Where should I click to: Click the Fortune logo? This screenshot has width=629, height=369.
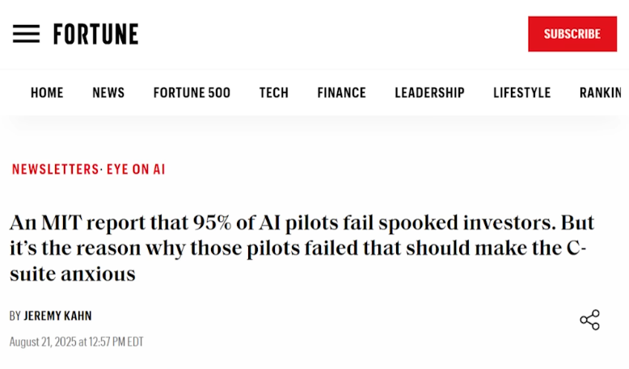click(x=96, y=34)
